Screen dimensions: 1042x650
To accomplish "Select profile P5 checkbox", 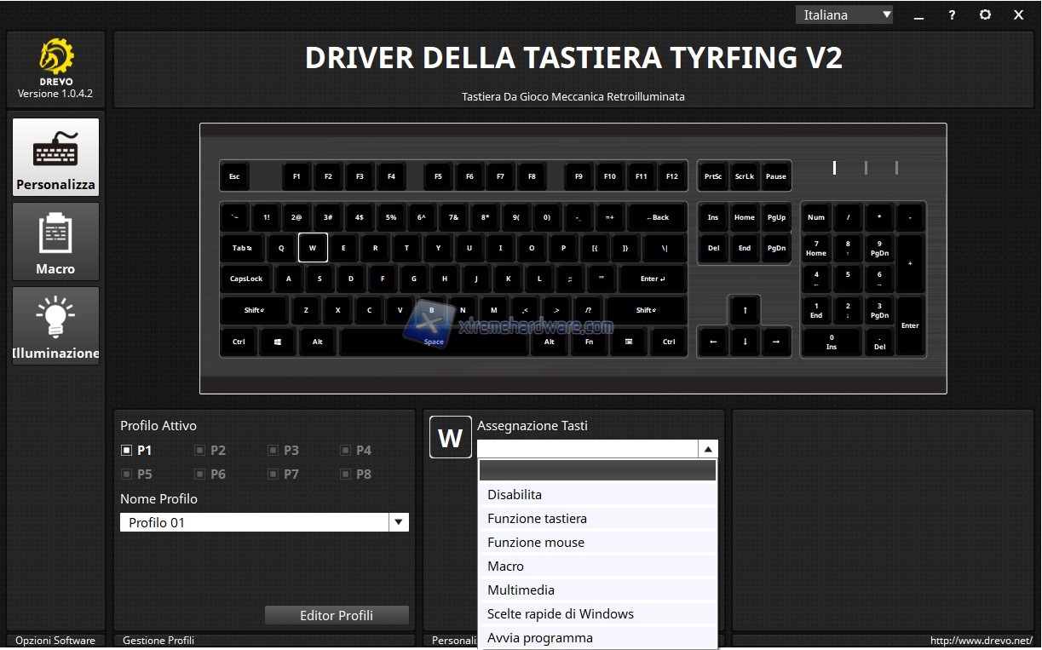I will [x=126, y=474].
